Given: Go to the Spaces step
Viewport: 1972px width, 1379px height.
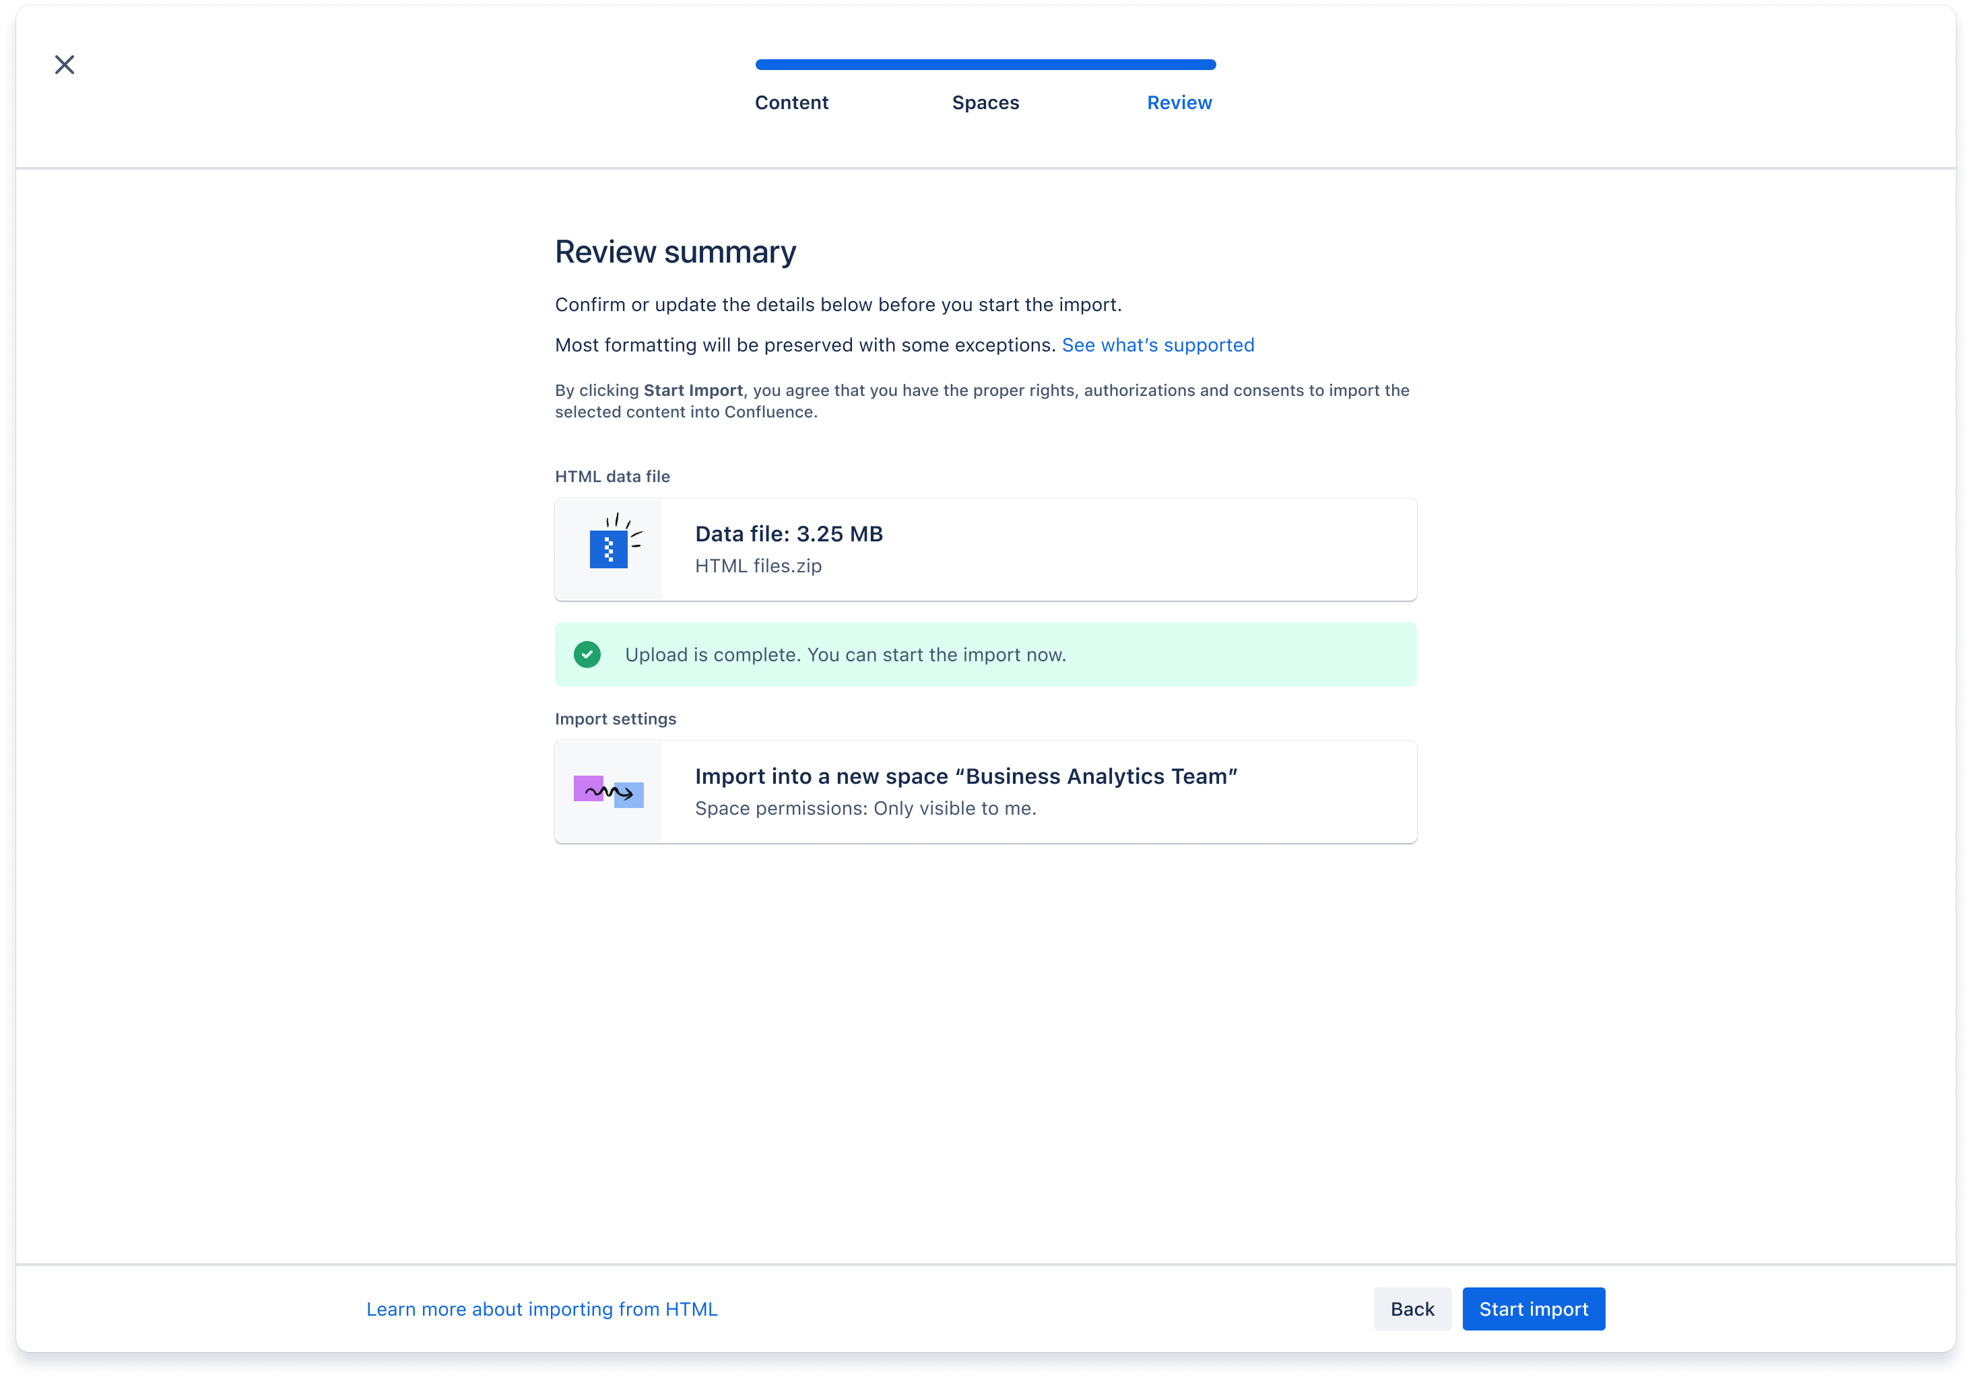Looking at the screenshot, I should click(985, 102).
